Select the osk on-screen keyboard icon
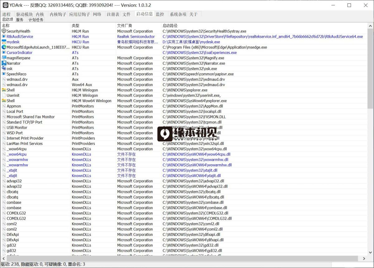 [x=4, y=69]
